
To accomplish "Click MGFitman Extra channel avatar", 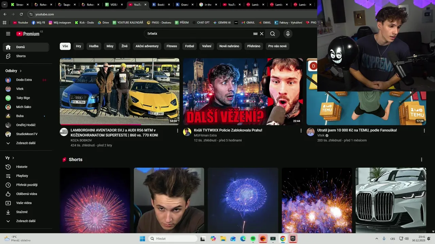I will pos(187,132).
